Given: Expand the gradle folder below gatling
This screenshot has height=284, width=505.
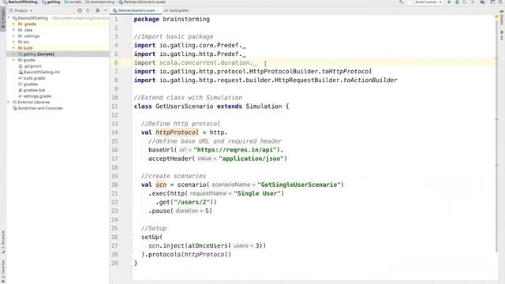Looking at the screenshot, I should click(14, 60).
